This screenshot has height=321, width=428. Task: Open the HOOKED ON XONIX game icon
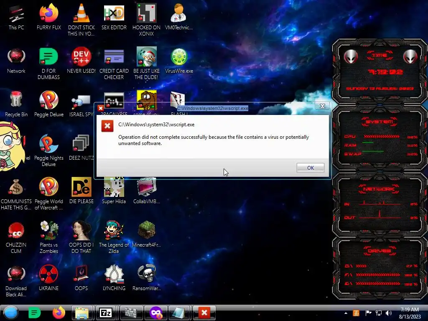146,20
